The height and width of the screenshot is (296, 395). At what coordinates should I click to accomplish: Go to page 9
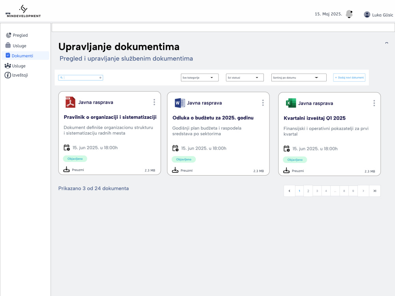click(353, 191)
